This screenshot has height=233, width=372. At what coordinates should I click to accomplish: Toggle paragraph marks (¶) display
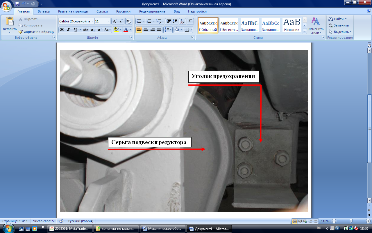tap(190, 21)
